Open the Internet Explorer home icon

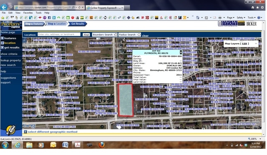[x=253, y=7]
